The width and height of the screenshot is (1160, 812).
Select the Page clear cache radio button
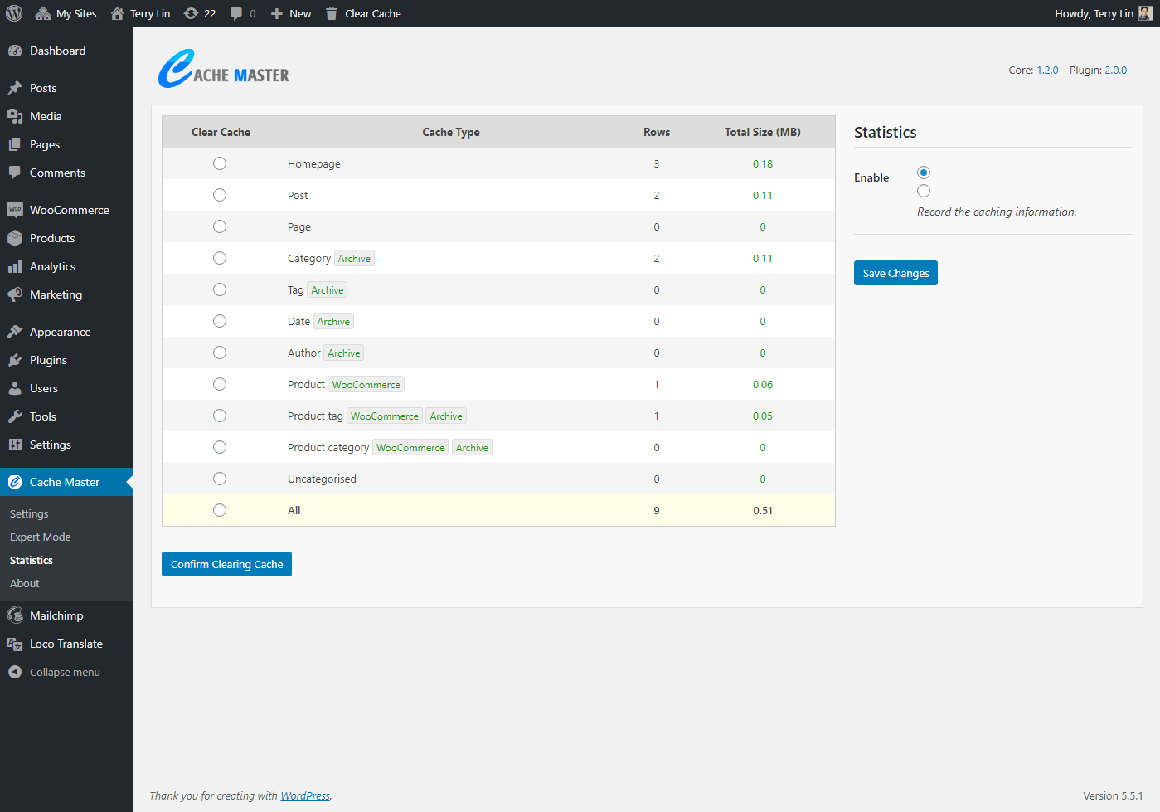pos(220,226)
